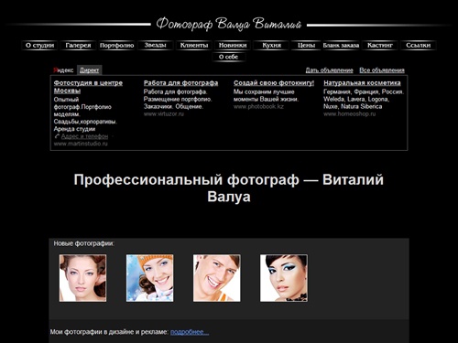
Task: Open thumbnail of woman touching her hair
Action: [82, 278]
